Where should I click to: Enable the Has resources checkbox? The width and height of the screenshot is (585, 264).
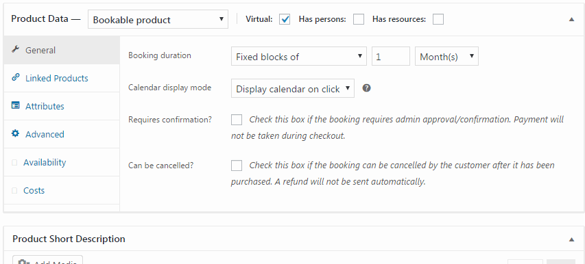pos(438,19)
